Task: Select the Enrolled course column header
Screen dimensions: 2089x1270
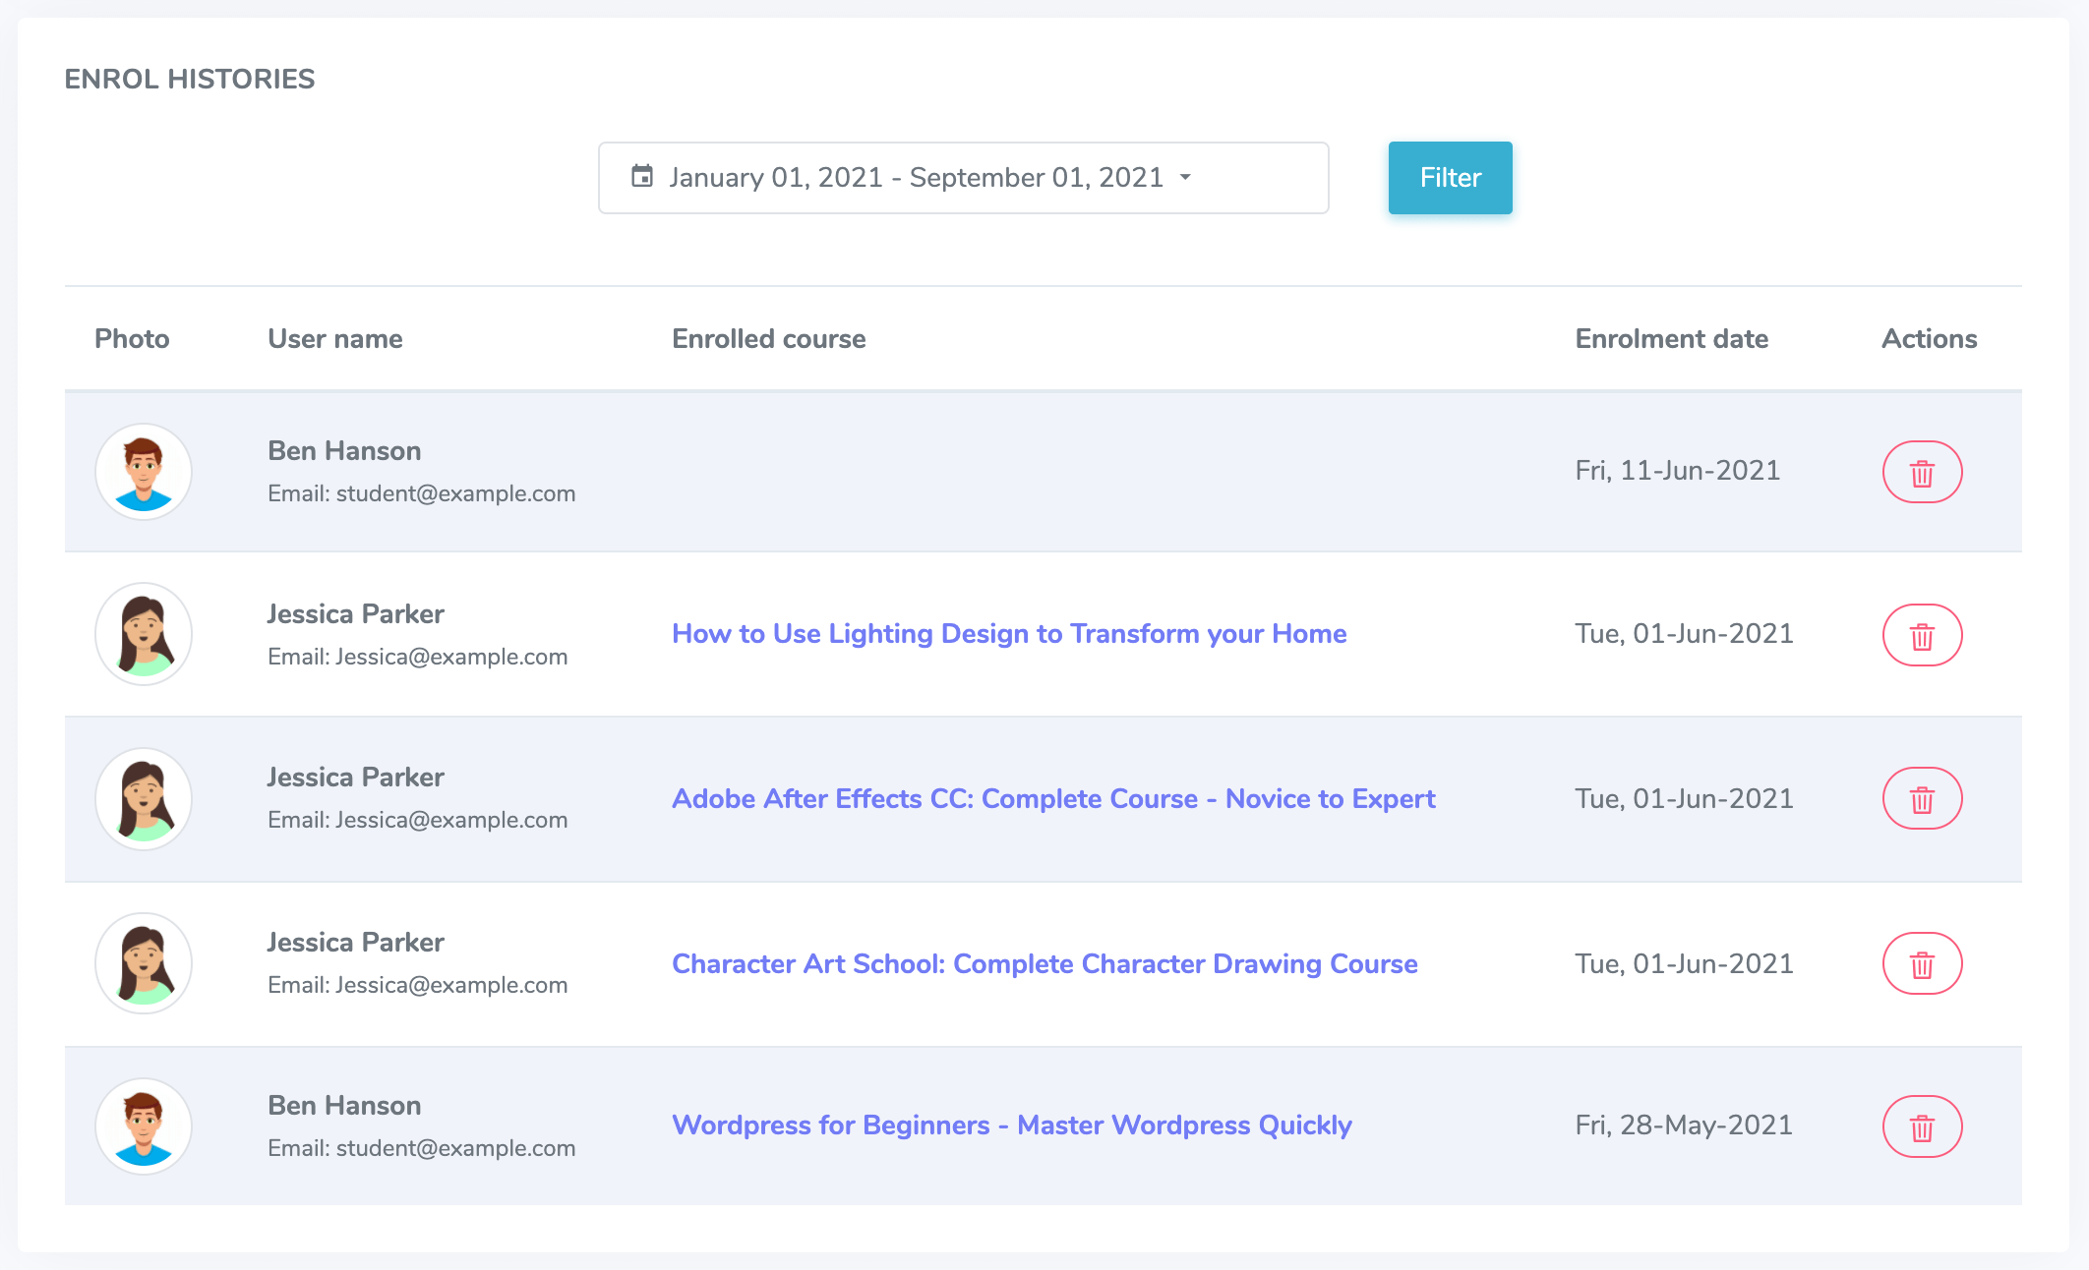Action: 769,339
